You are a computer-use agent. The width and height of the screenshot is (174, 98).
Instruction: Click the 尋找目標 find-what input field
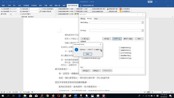tap(115, 22)
